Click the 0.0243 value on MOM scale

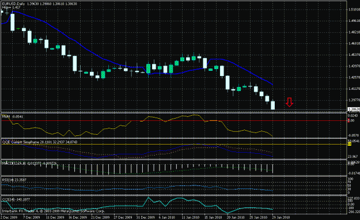coord(353,116)
